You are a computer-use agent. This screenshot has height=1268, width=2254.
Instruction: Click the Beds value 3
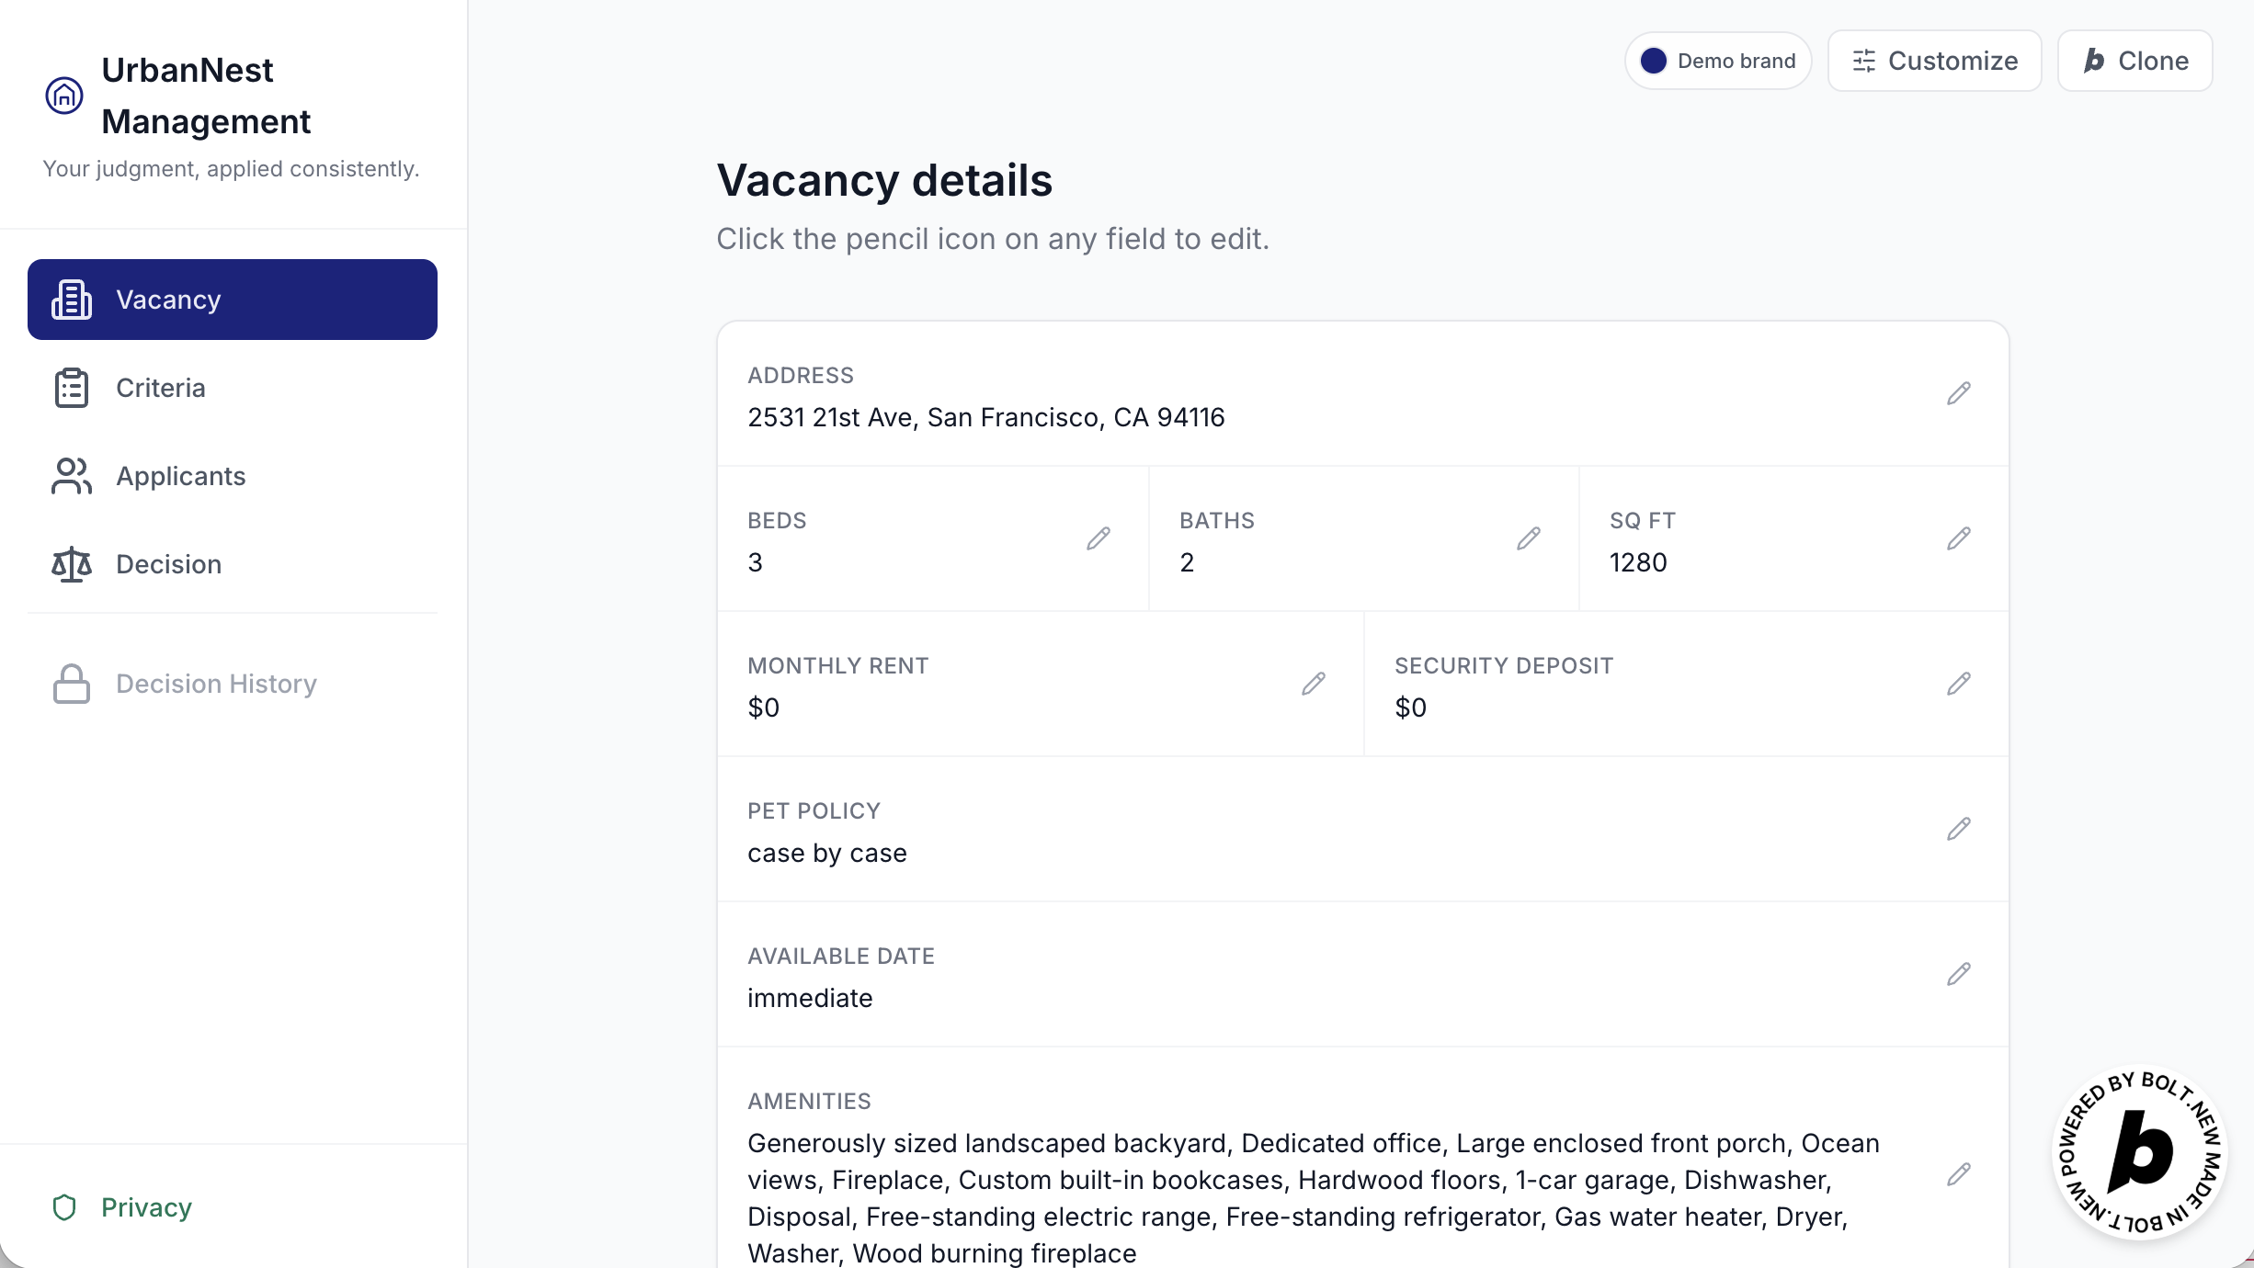point(756,562)
